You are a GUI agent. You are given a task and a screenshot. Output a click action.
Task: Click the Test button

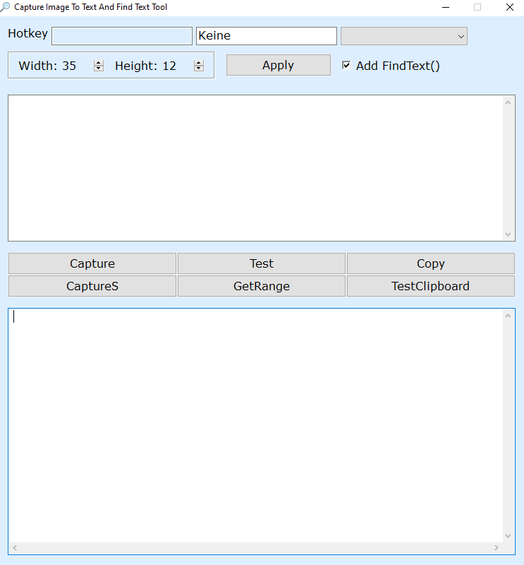[262, 263]
